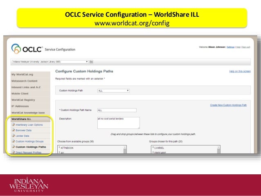Click drag handle next to LVARIEL group
The height and width of the screenshot is (196, 261).
tap(153, 147)
